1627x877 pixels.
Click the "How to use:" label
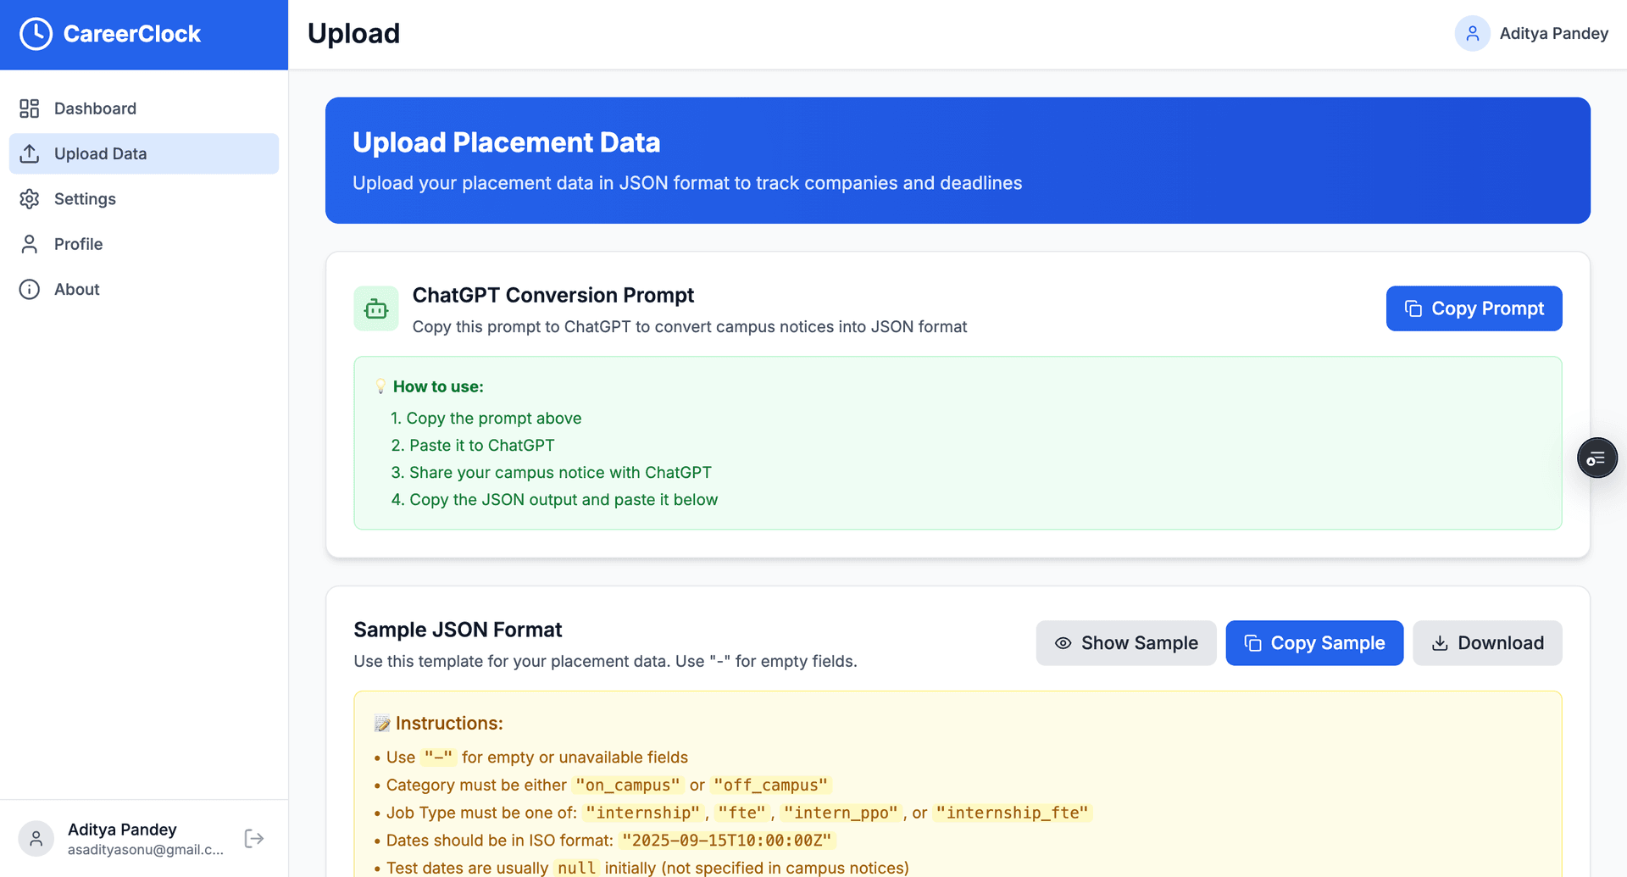[438, 386]
